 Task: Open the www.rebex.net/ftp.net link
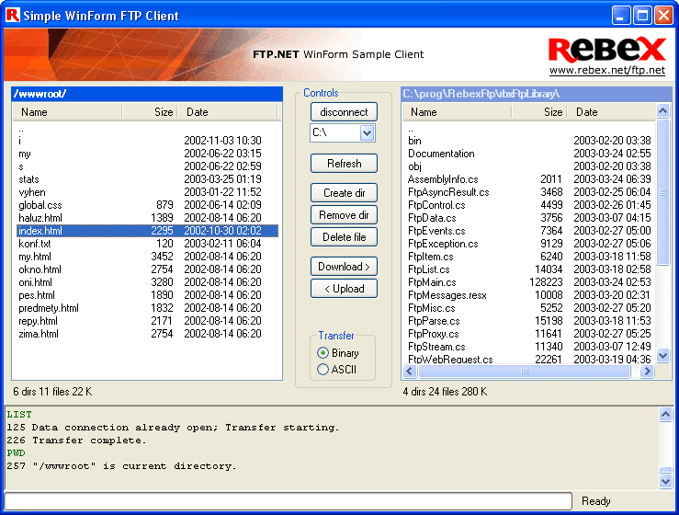[607, 70]
